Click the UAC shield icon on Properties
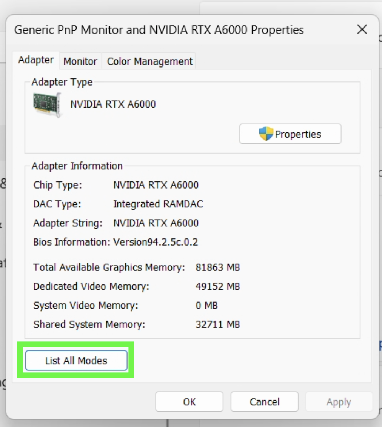Viewport: 382px width, 427px height. tap(266, 134)
